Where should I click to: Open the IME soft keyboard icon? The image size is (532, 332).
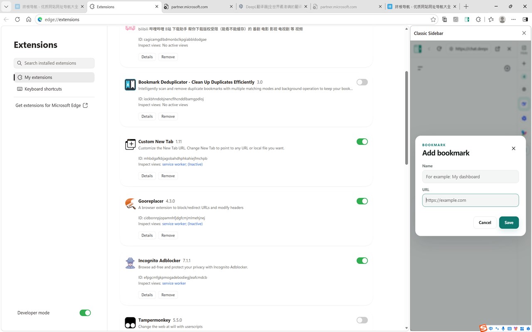click(x=510, y=329)
